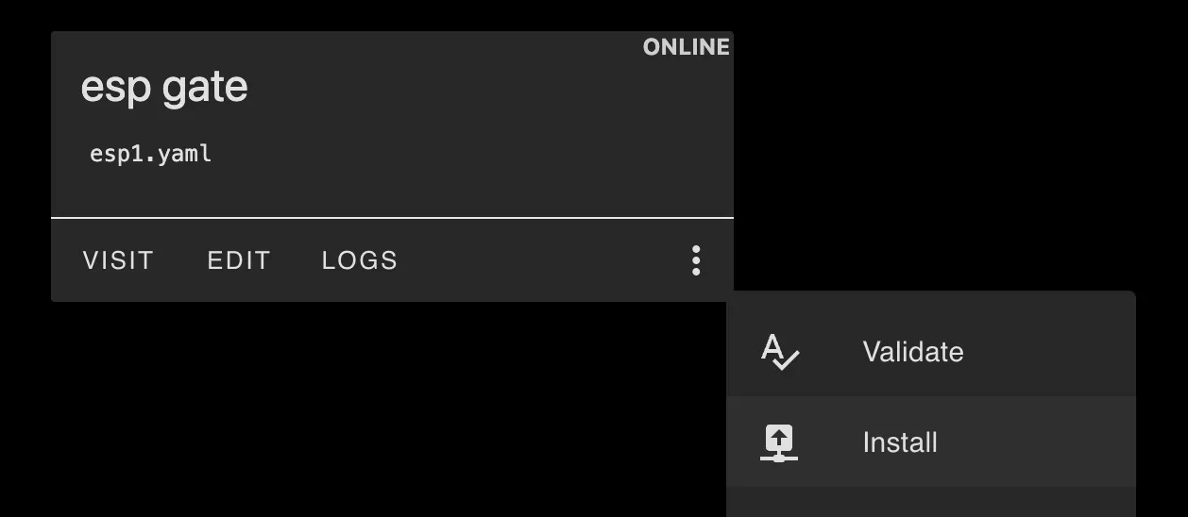Select the Validate menu entry text
The image size is (1188, 517).
(913, 352)
